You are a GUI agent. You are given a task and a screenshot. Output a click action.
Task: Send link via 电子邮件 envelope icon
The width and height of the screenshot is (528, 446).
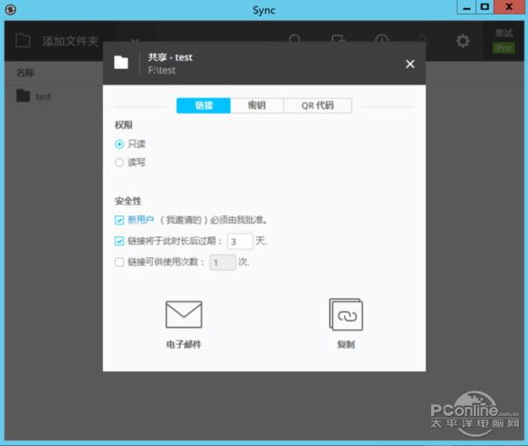[184, 315]
